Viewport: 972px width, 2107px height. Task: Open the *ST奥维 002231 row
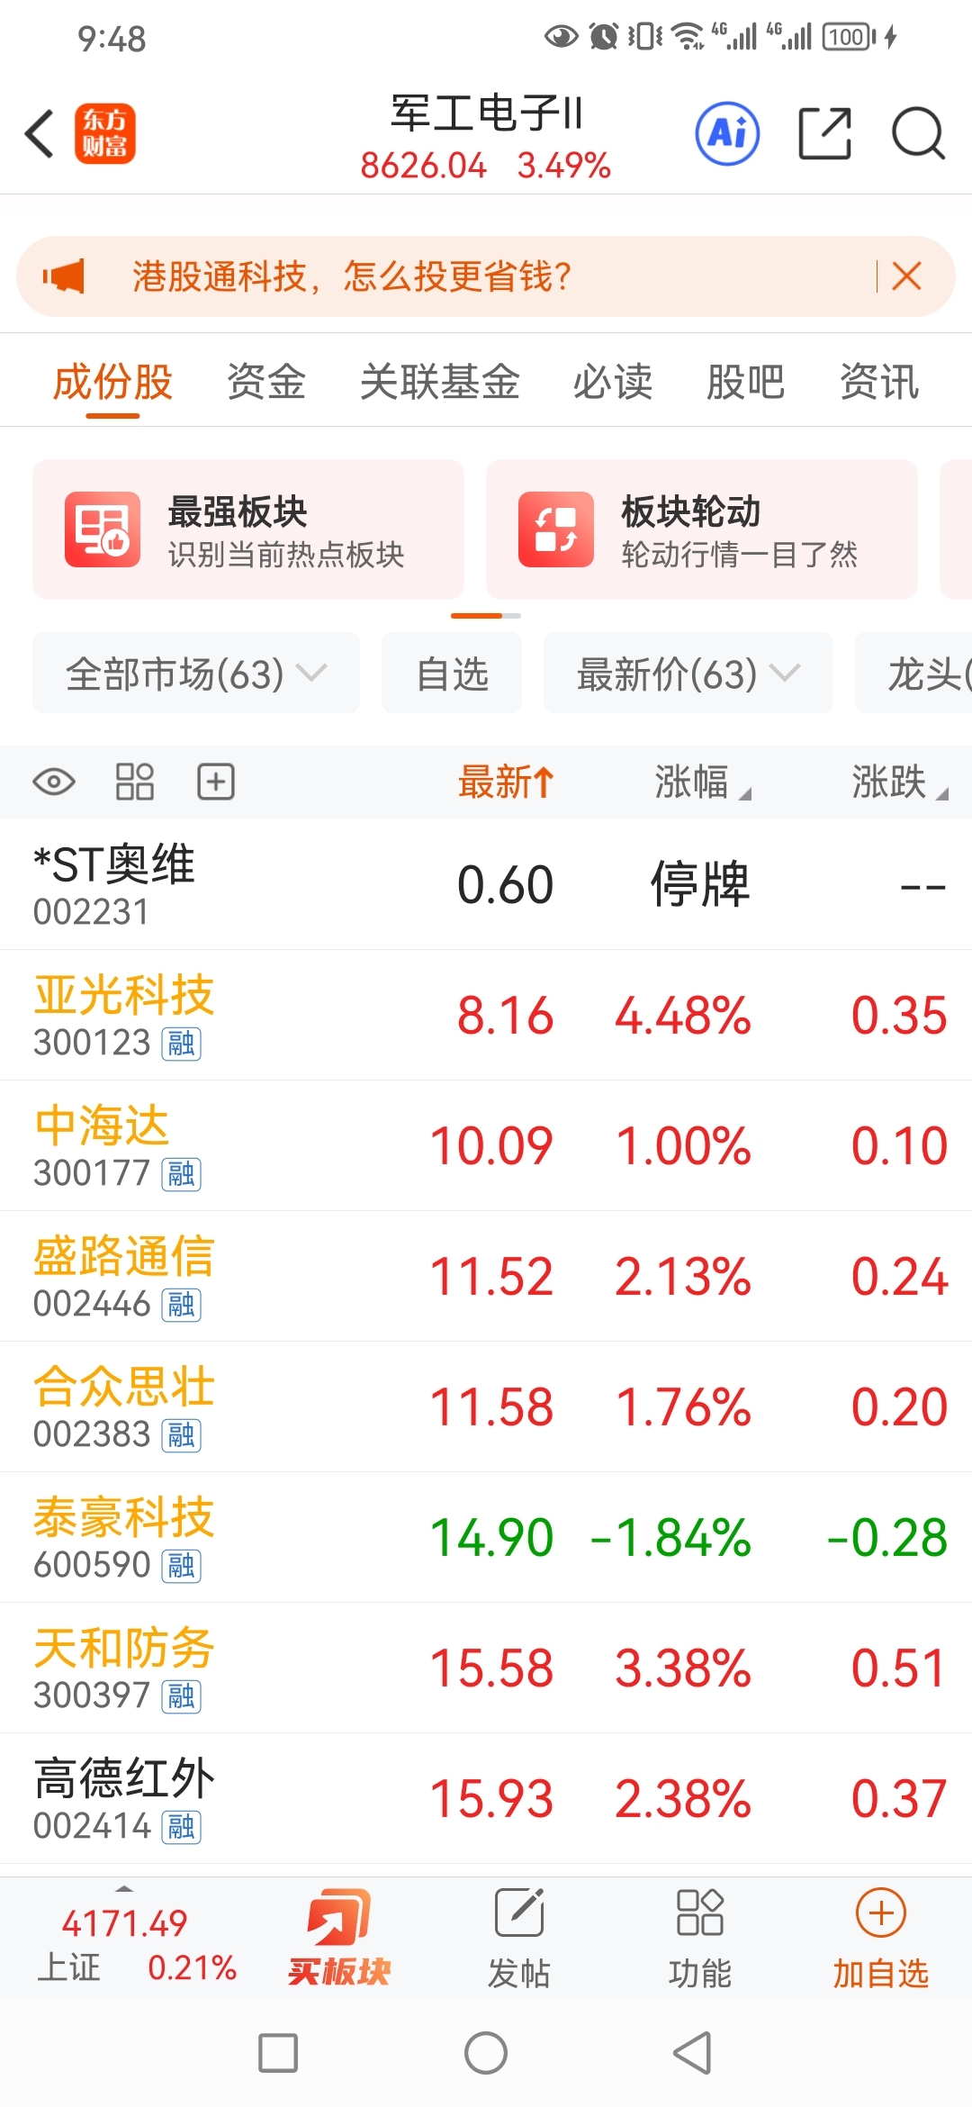pyautogui.click(x=486, y=884)
